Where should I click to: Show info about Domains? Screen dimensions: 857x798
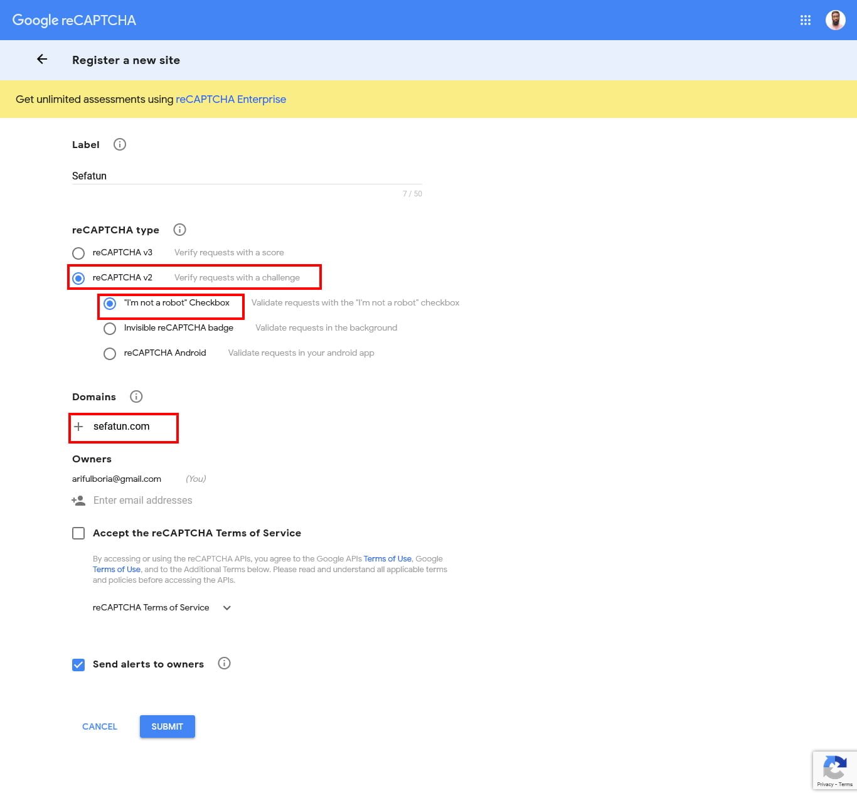(136, 396)
